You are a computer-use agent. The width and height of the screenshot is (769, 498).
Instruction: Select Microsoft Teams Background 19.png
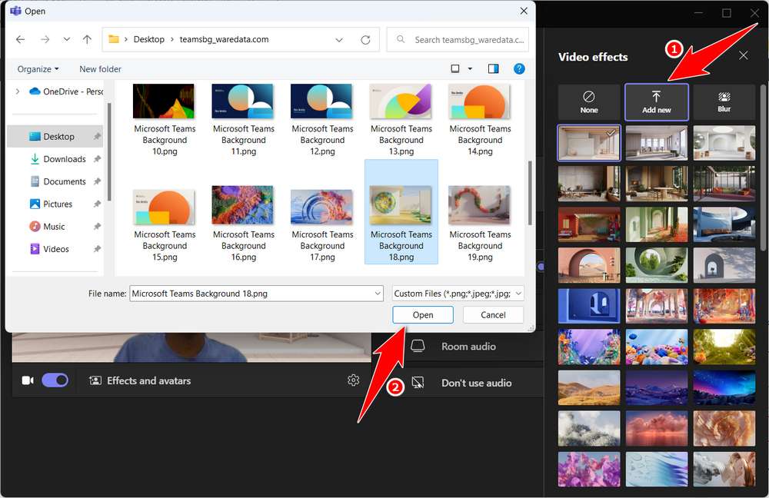tap(480, 223)
